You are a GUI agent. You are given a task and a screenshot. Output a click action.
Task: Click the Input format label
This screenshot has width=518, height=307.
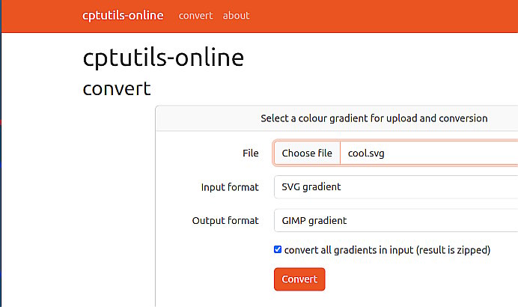(230, 187)
